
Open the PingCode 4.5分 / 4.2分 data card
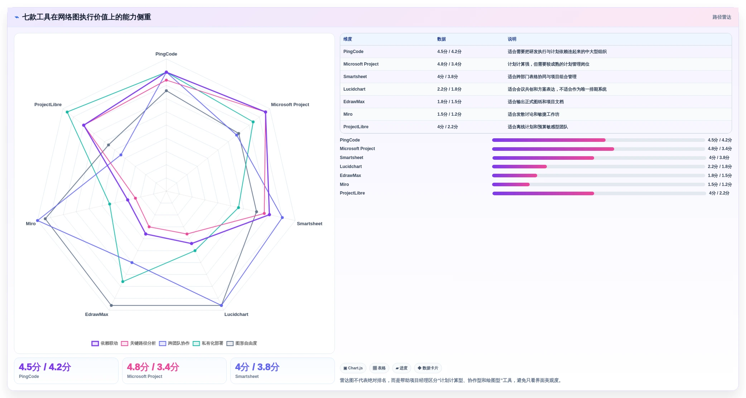(66, 371)
